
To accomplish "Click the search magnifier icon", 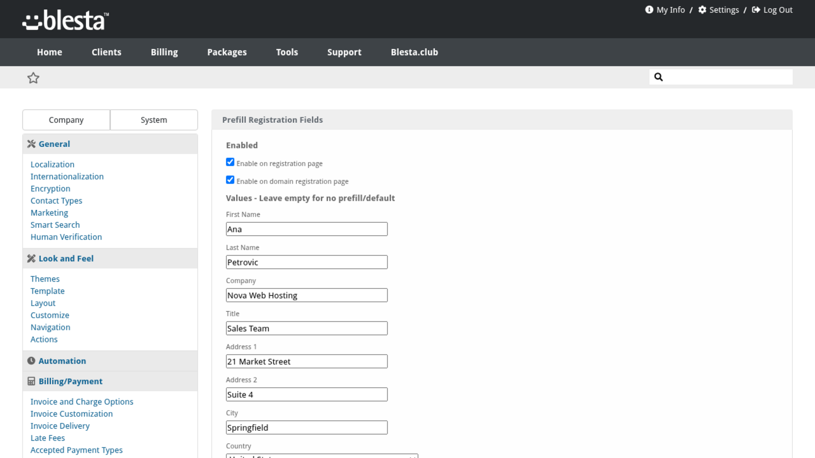I will (x=658, y=77).
